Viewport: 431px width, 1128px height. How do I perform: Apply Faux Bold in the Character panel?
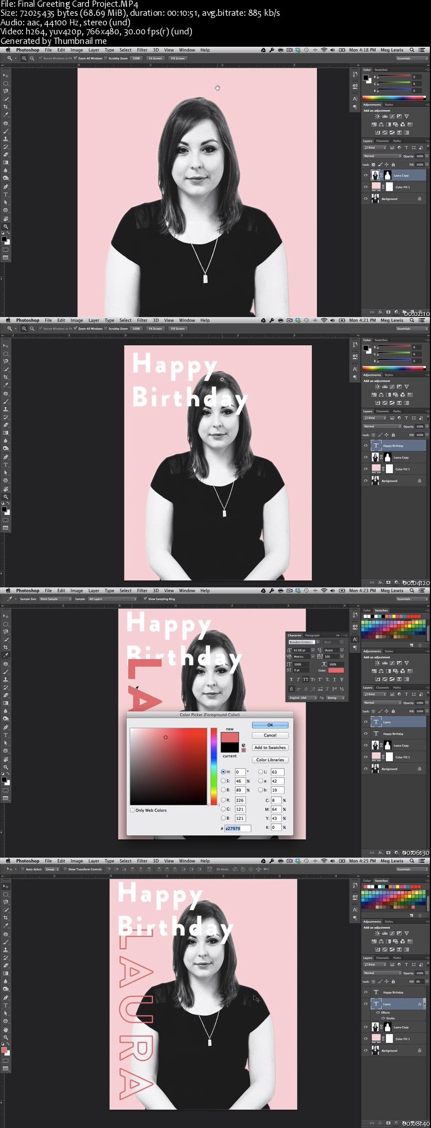[291, 680]
